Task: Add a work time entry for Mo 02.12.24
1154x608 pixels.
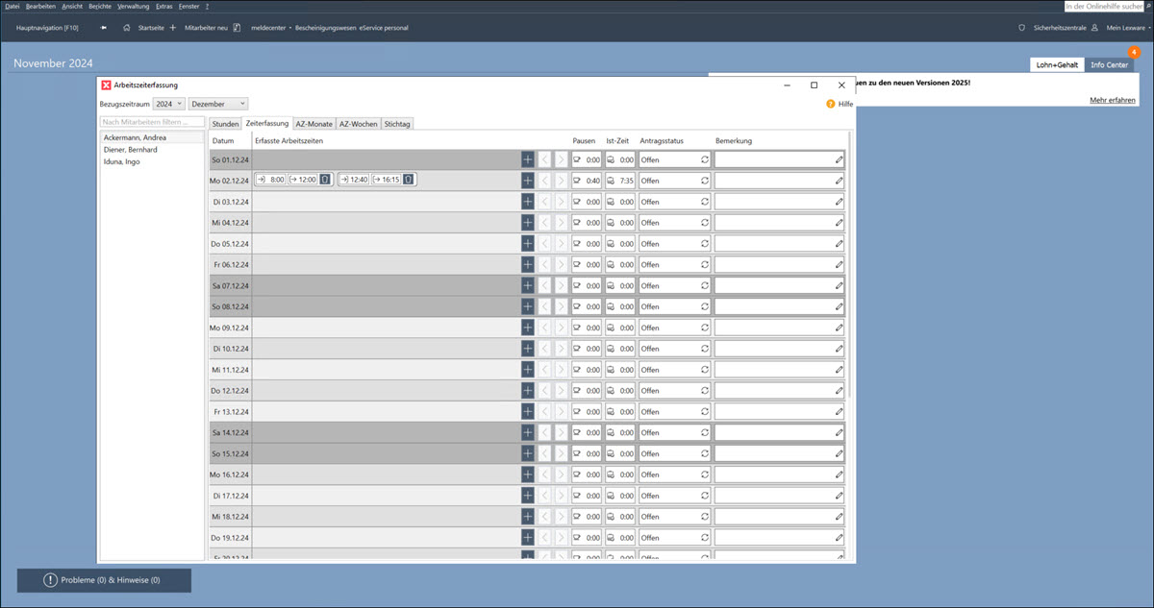Action: pyautogui.click(x=527, y=181)
